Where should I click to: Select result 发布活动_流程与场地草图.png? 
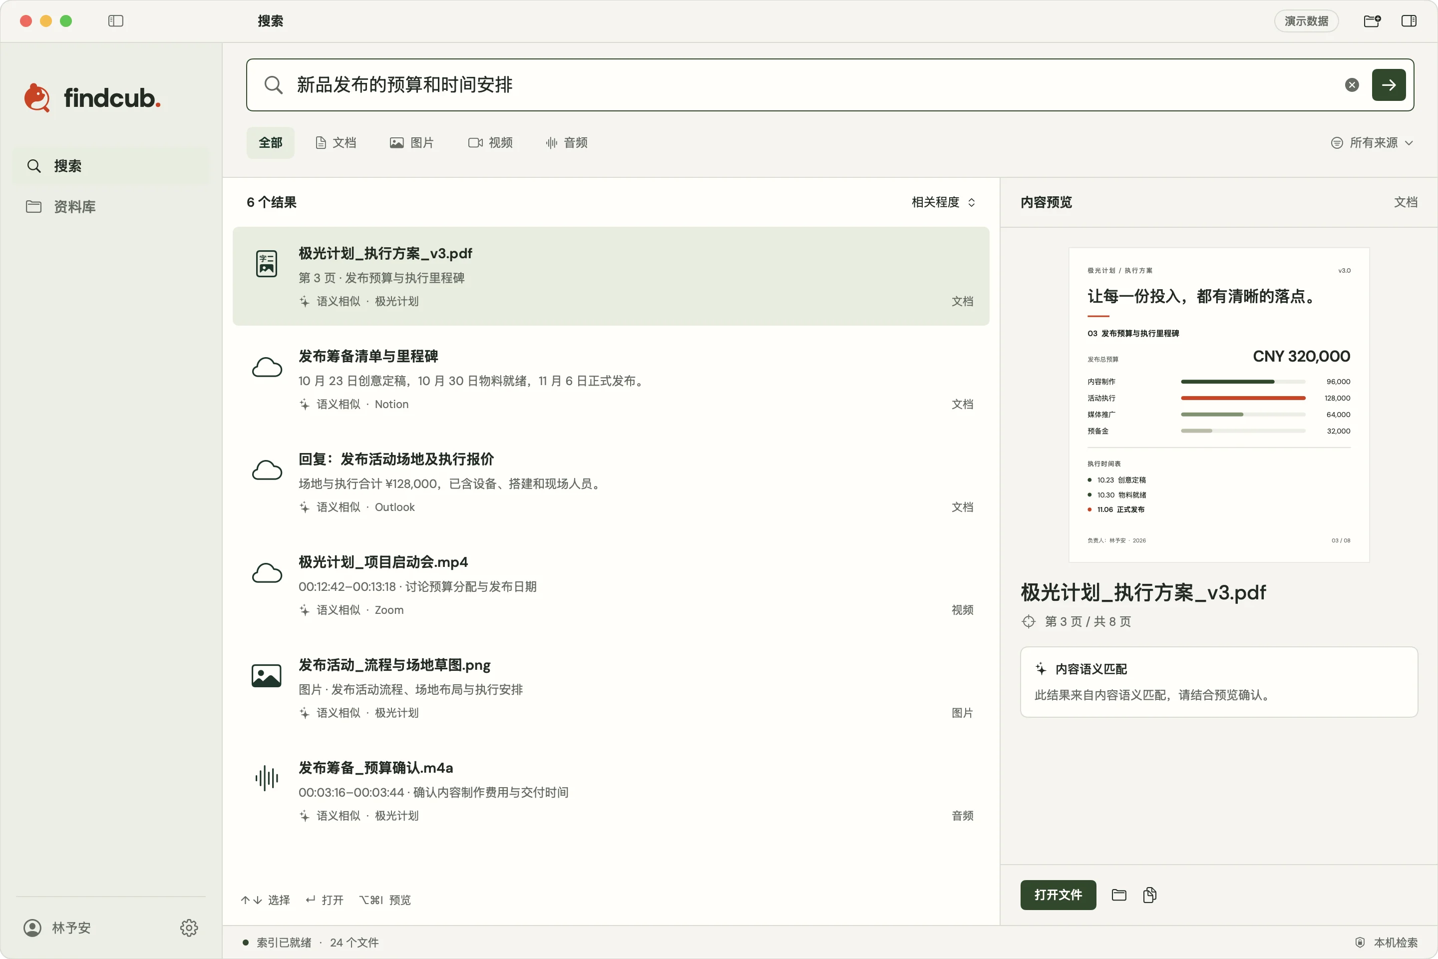click(x=611, y=687)
